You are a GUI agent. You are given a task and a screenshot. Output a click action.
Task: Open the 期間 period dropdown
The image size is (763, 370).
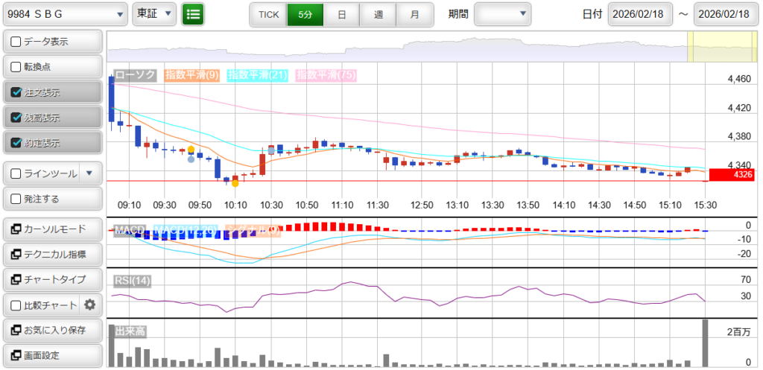pos(502,13)
